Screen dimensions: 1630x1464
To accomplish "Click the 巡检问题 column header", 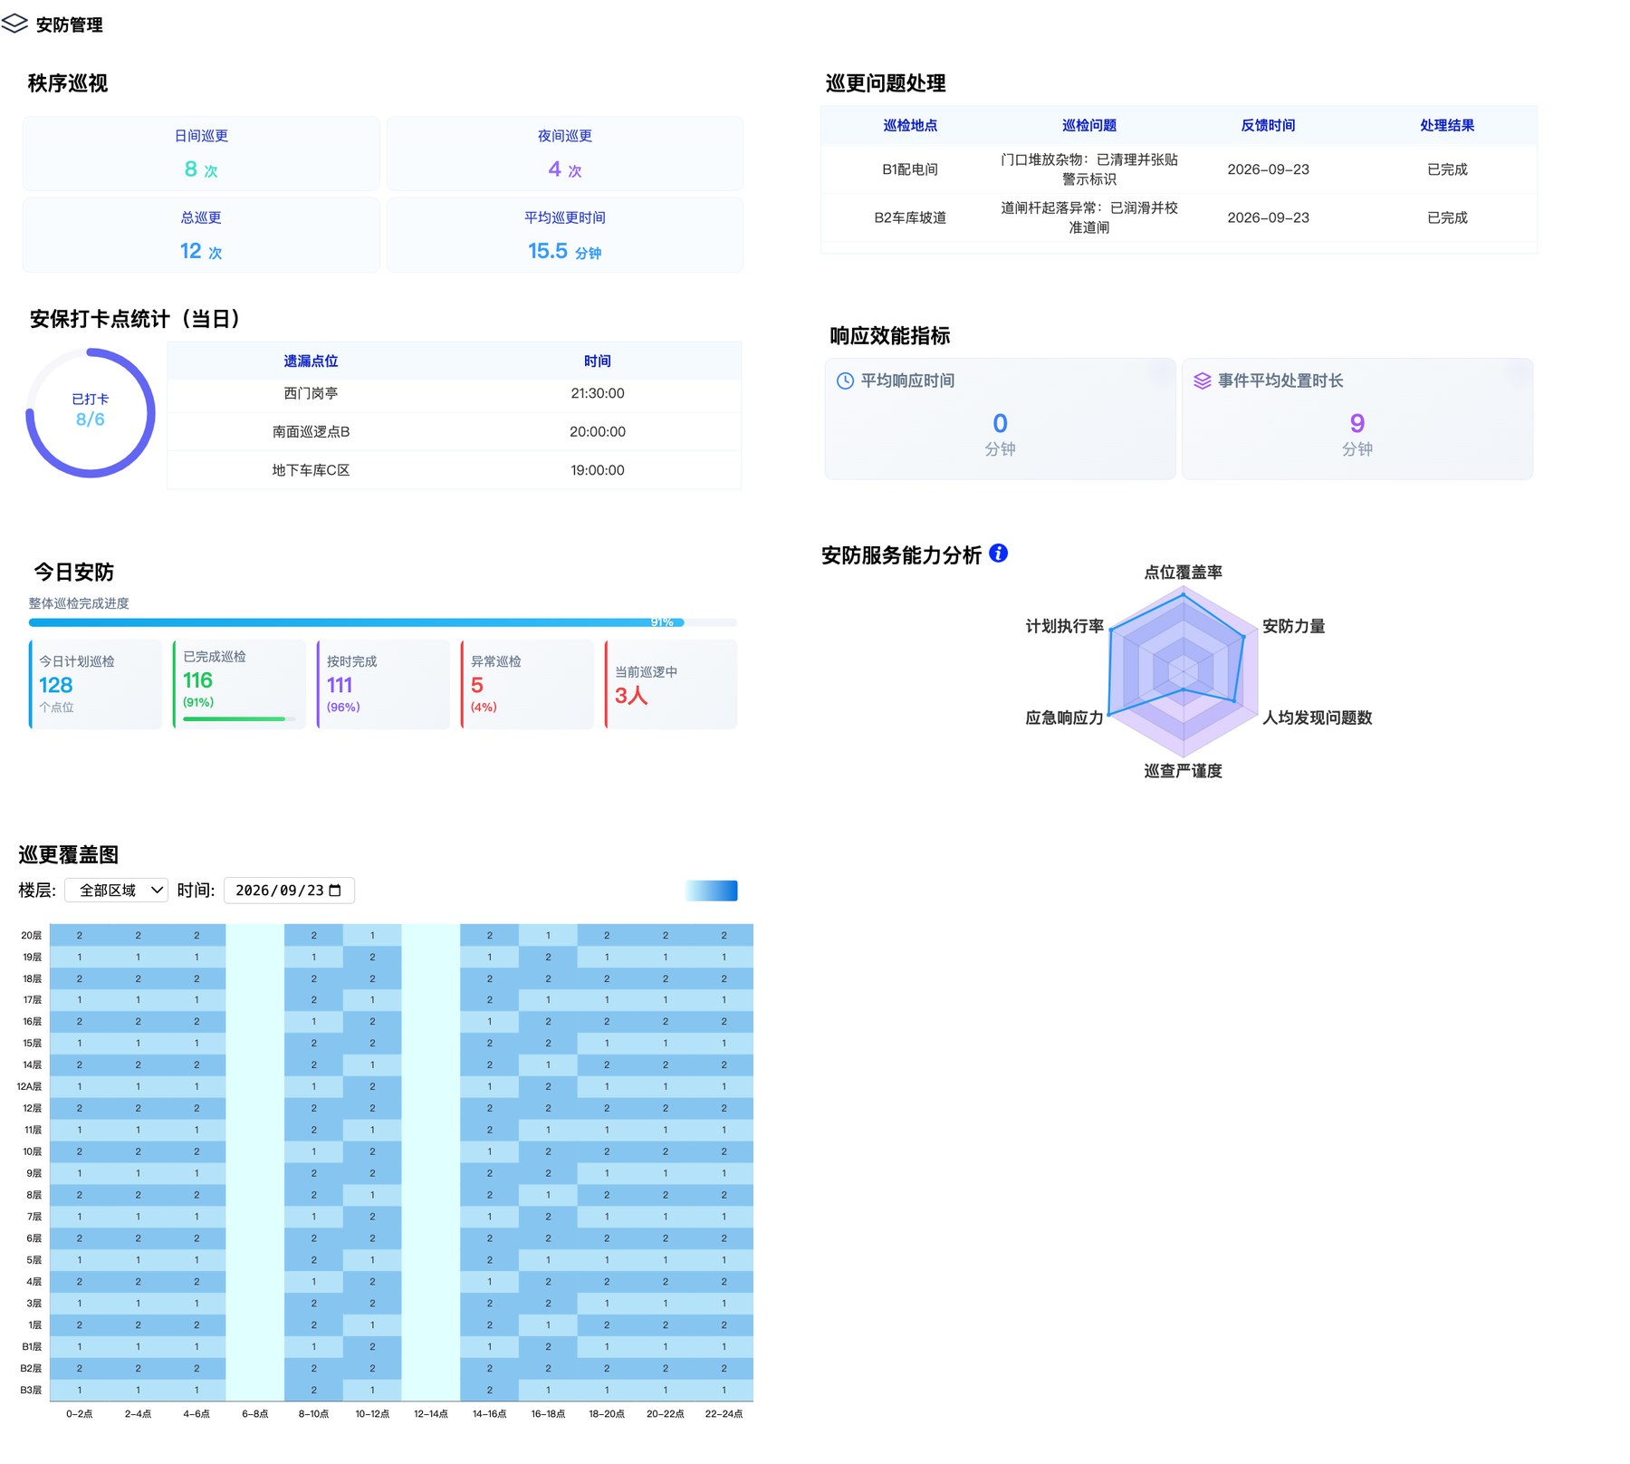I will coord(1089,125).
